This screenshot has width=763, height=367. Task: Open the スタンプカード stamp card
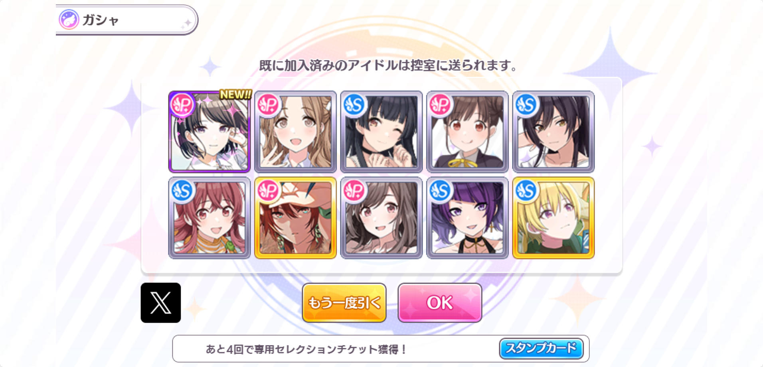pos(541,349)
